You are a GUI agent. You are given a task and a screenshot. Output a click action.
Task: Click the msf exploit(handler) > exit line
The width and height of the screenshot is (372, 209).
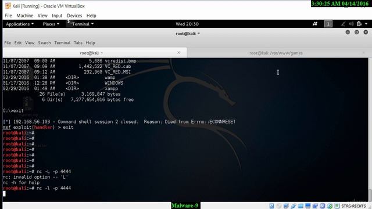point(38,127)
